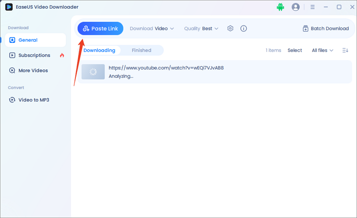The width and height of the screenshot is (357, 218).
Task: Open Video to MP3 converter
Action: click(36, 100)
